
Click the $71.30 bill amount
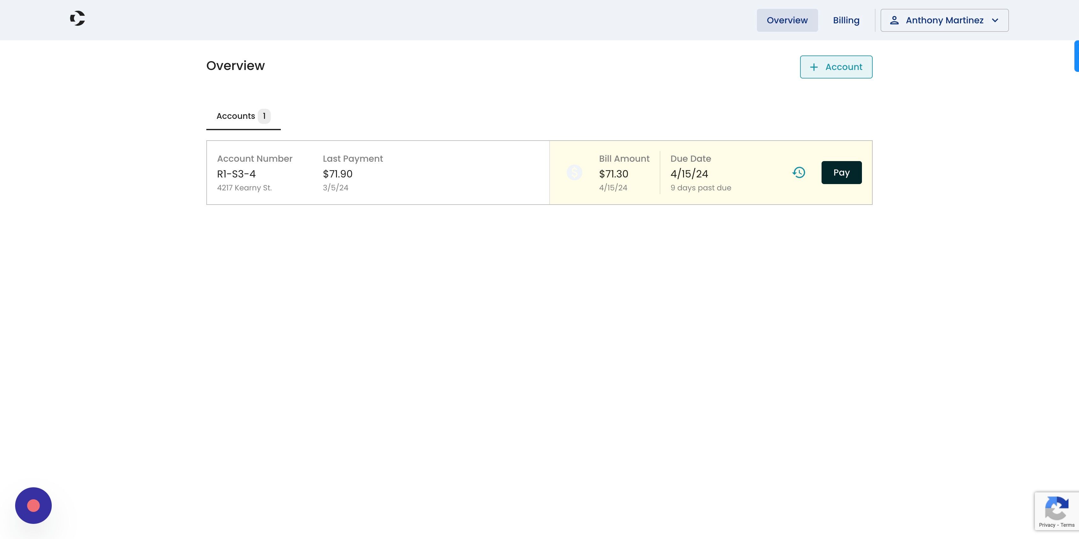pos(614,174)
